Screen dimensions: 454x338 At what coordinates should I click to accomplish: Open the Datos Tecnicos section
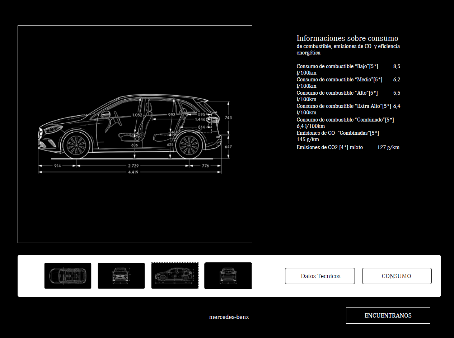(x=320, y=276)
